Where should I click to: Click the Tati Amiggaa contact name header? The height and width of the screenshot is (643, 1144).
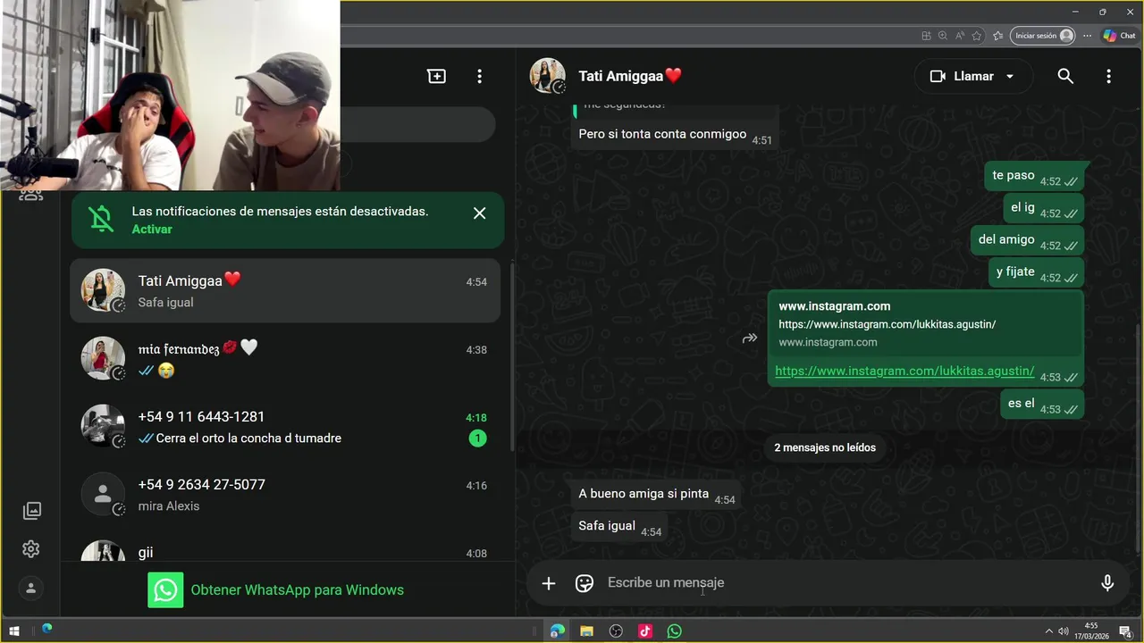[630, 76]
